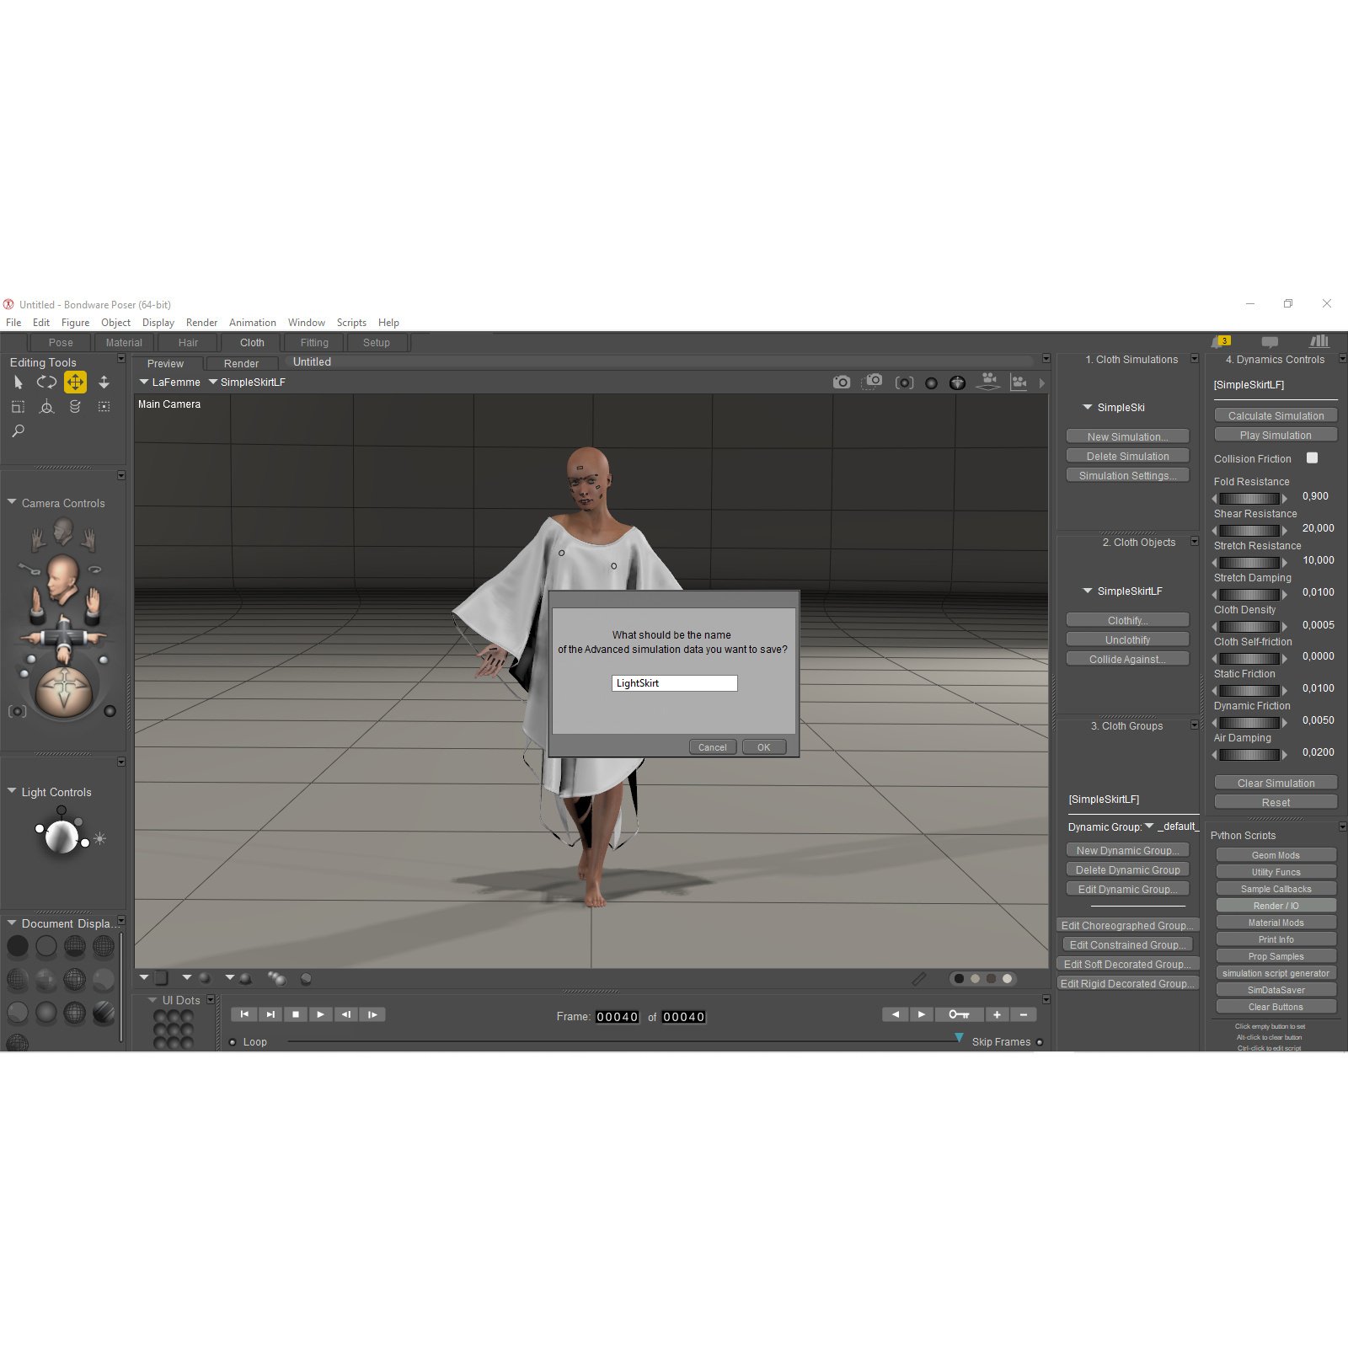Click the stop button in the animation controls
Screen dimensions: 1348x1348
295,1014
